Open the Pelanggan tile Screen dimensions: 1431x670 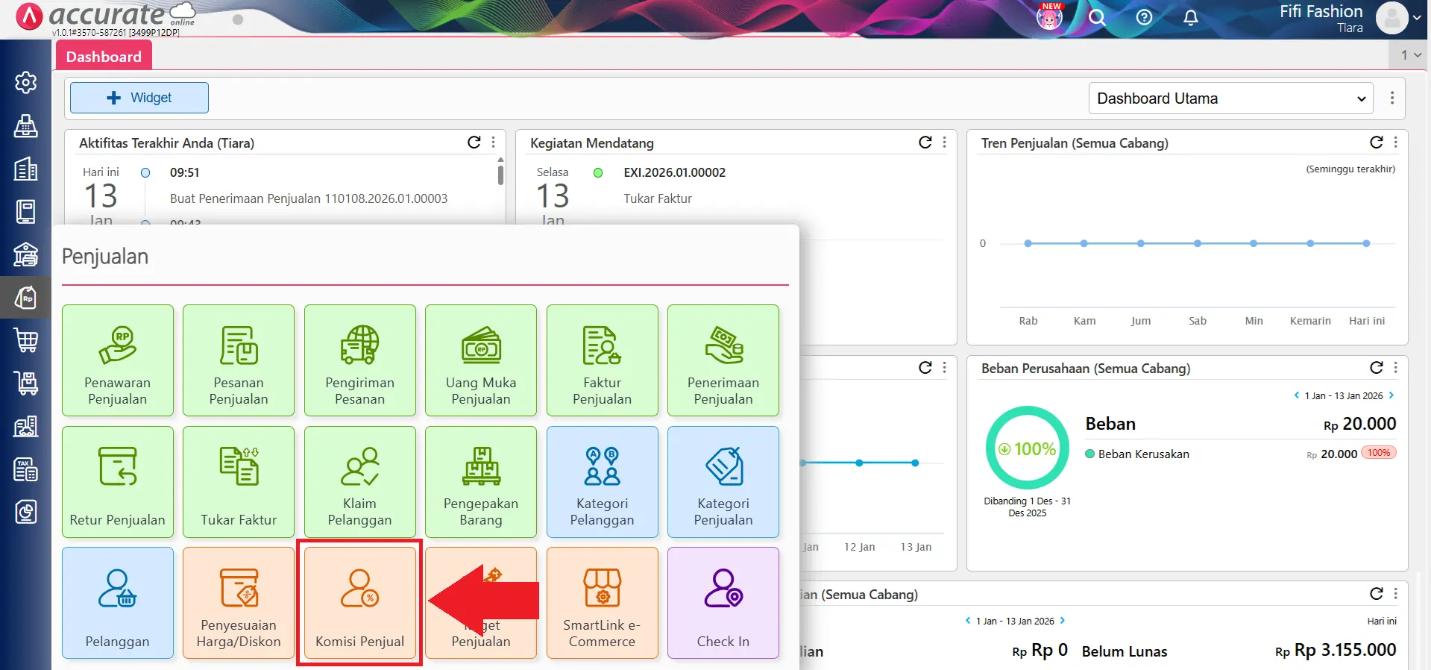click(118, 603)
